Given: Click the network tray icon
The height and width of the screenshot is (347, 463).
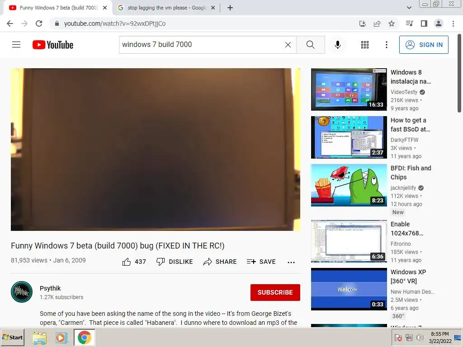Looking at the screenshot, I should [409, 338].
